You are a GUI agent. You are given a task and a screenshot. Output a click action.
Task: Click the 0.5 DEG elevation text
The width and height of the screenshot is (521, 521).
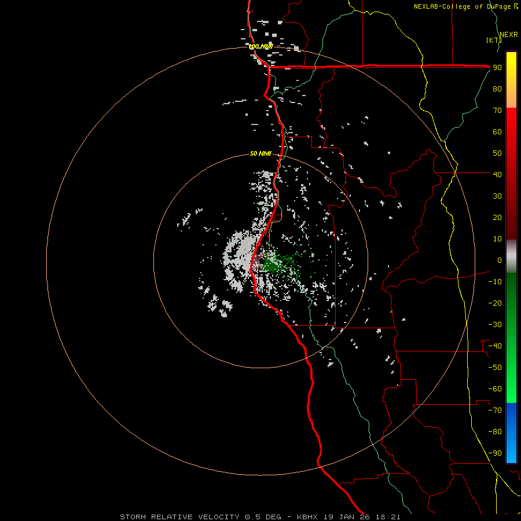(x=263, y=517)
